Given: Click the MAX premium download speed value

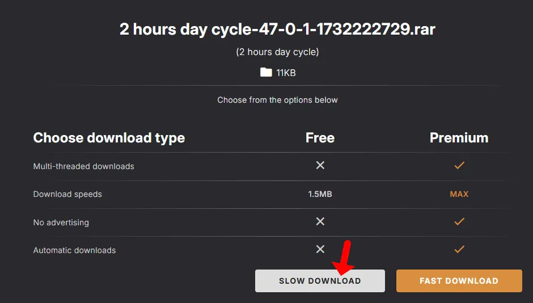Looking at the screenshot, I should click(459, 194).
